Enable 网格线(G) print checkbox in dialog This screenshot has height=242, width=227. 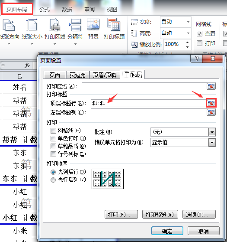pyautogui.click(x=53, y=131)
